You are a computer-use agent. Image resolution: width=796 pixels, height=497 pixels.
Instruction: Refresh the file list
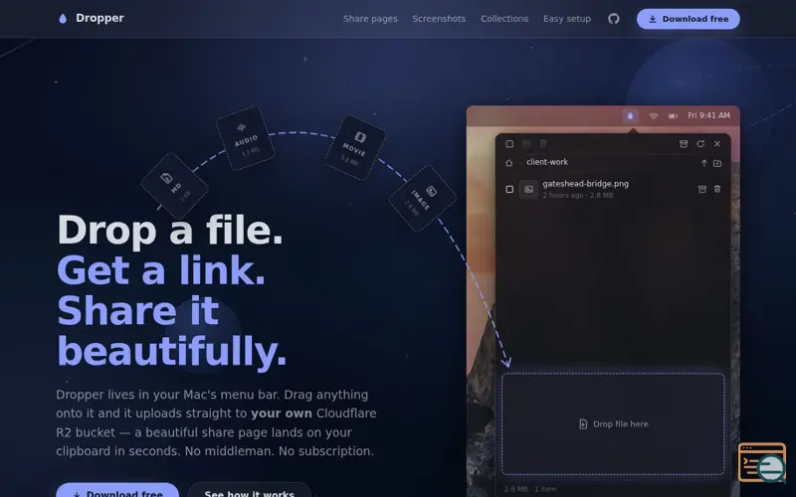point(700,144)
